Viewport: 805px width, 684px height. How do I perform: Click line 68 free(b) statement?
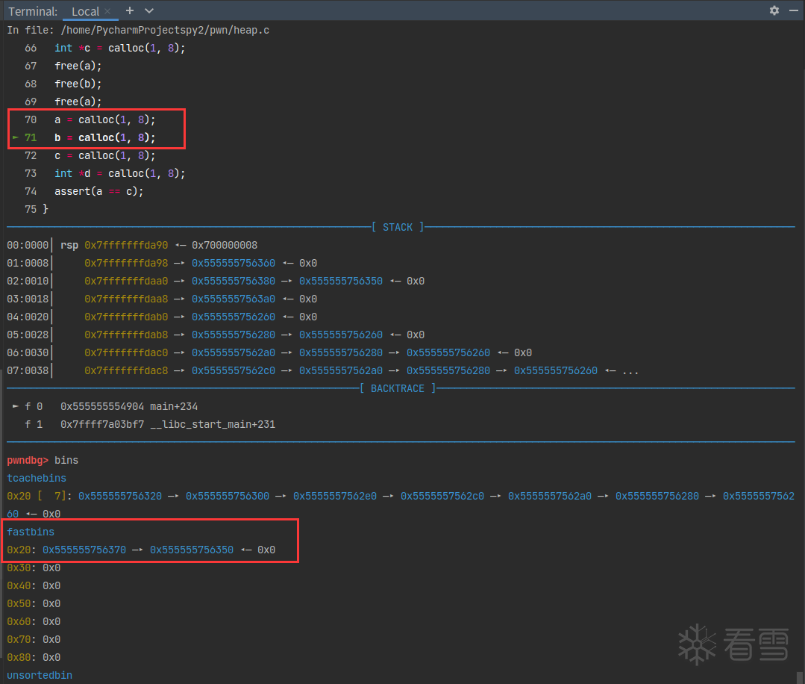(78, 84)
